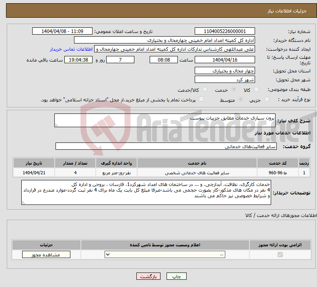
Task: Choose جزیی purchase process radio
Action: (267, 99)
